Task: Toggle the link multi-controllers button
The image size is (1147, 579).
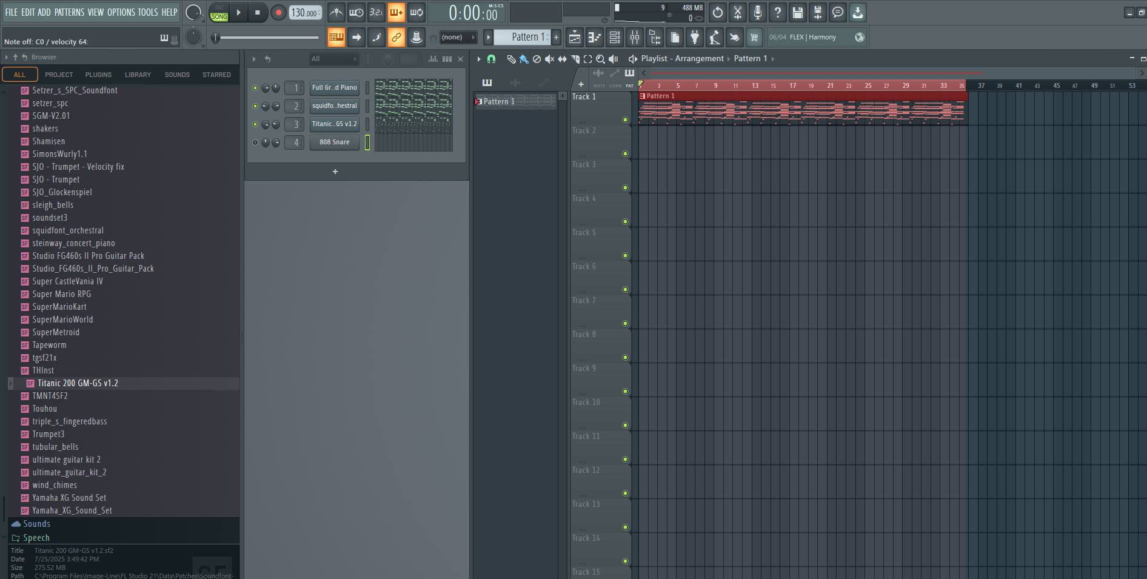Action: [x=396, y=37]
